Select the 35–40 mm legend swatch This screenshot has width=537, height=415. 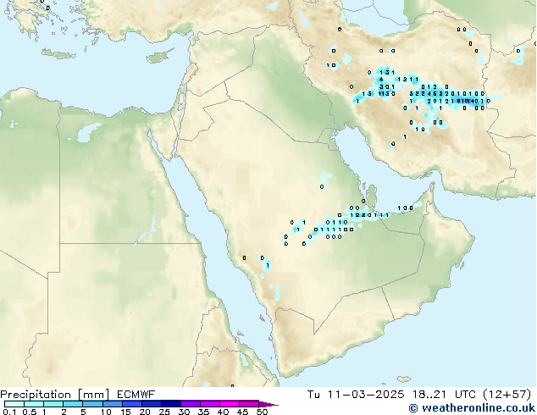tap(210, 404)
